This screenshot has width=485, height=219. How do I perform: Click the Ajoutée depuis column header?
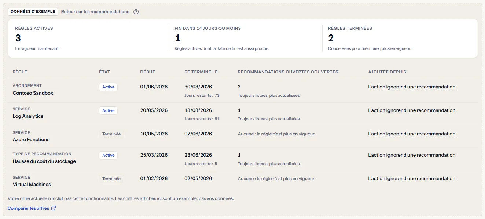click(x=387, y=72)
